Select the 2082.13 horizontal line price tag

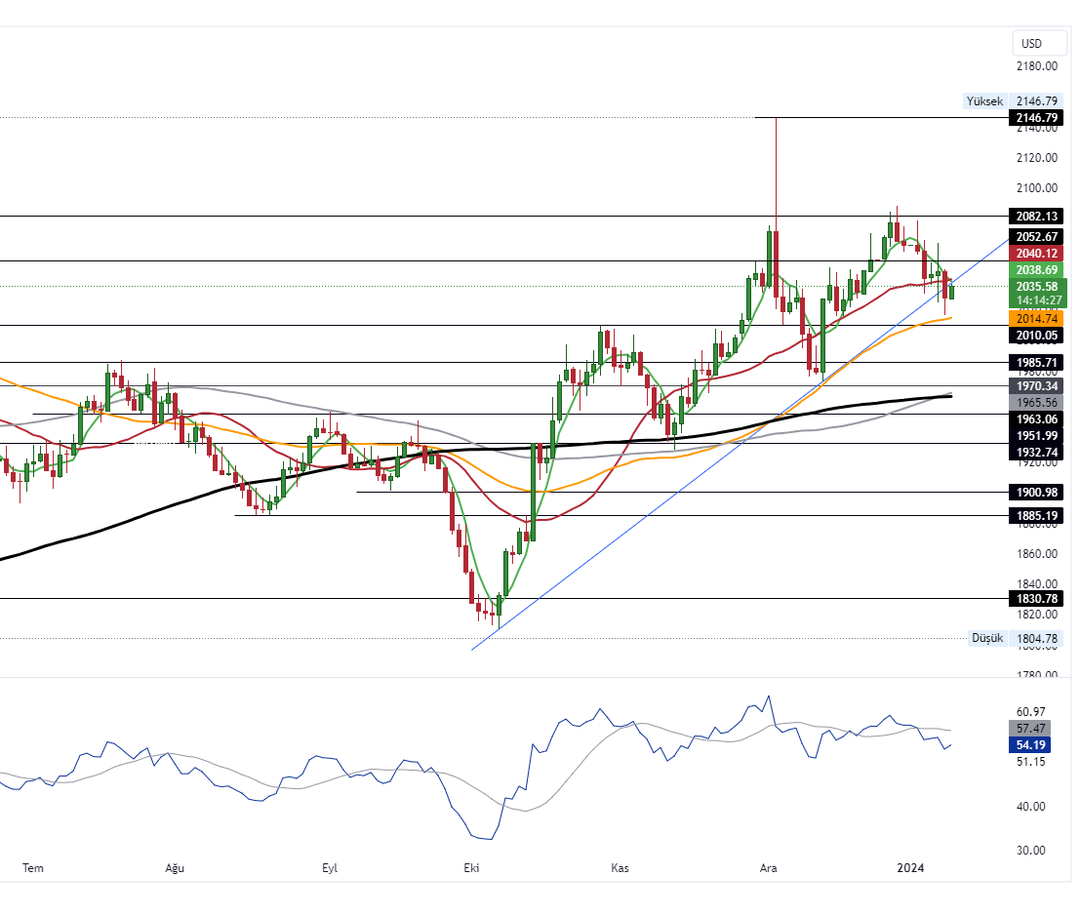click(1036, 216)
